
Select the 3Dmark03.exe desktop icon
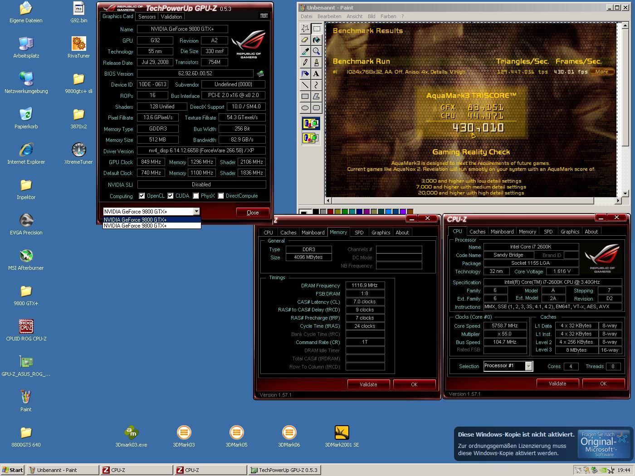(131, 437)
